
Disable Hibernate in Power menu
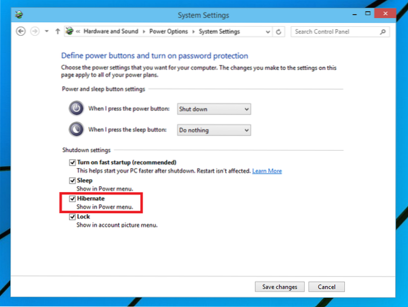coord(72,199)
